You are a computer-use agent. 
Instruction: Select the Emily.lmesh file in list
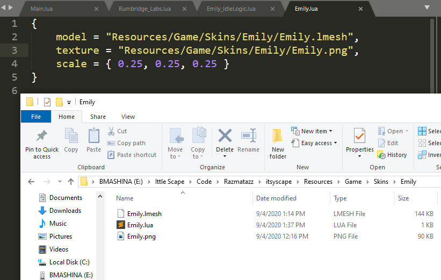(x=144, y=214)
